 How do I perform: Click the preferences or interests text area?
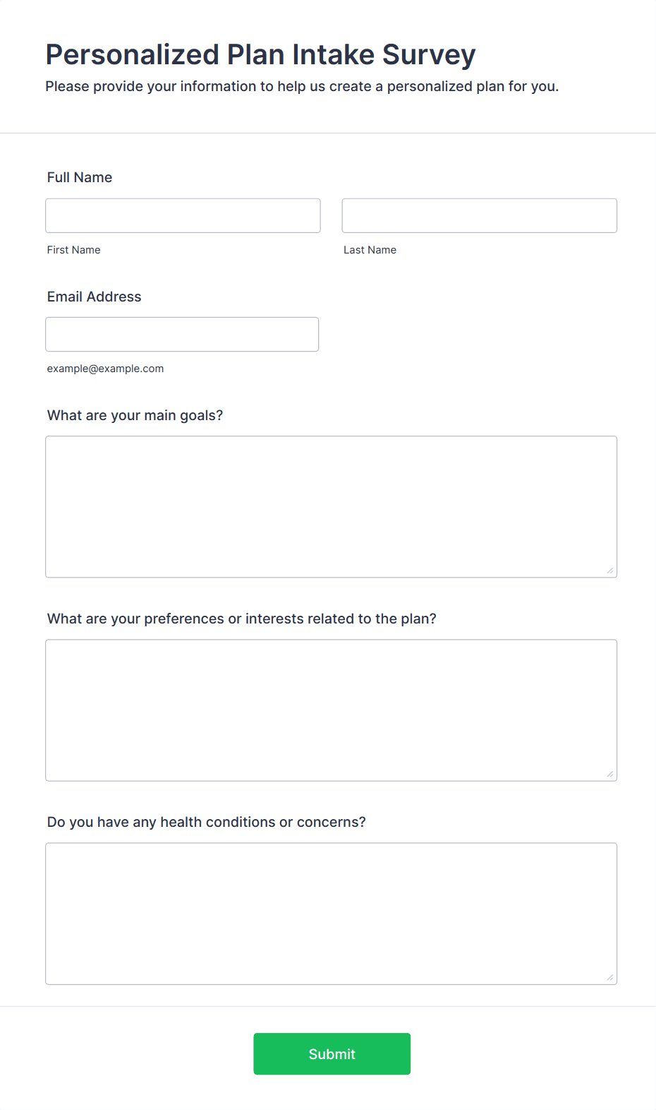coord(332,710)
